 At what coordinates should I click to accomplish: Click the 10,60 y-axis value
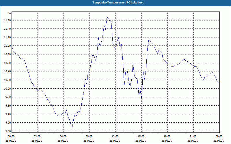(8, 63)
